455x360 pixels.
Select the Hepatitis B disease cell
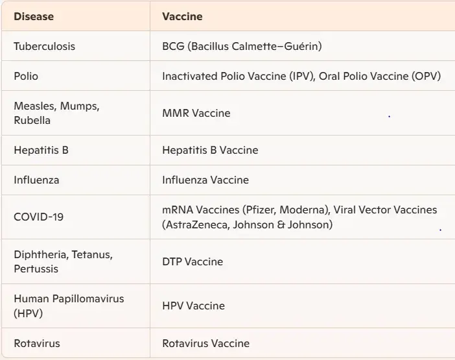click(x=76, y=150)
